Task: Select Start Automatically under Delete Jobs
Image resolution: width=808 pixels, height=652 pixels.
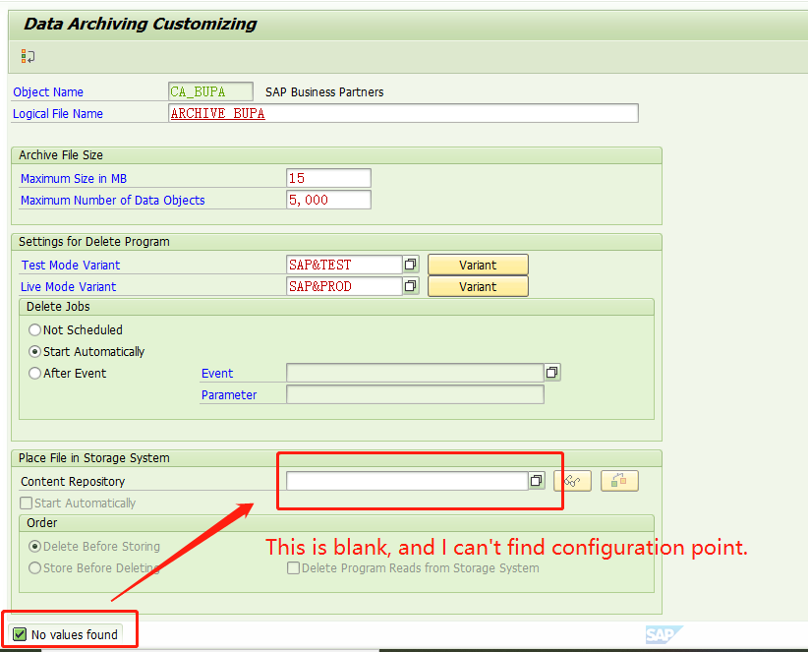Action: point(35,352)
